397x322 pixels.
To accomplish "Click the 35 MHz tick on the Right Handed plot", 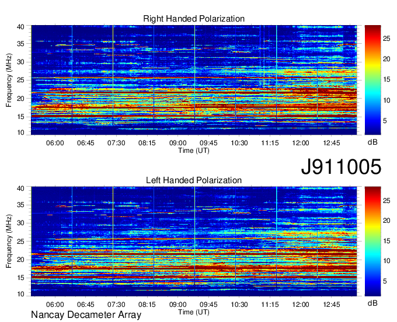I will tap(20, 44).
